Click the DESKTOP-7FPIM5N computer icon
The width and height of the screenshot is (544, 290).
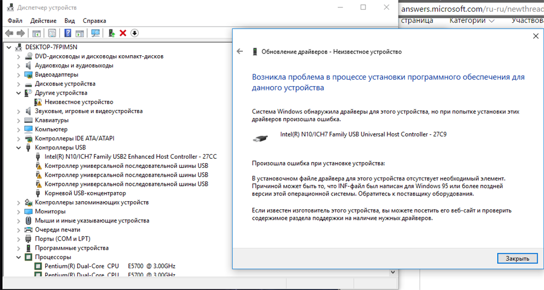[x=19, y=47]
